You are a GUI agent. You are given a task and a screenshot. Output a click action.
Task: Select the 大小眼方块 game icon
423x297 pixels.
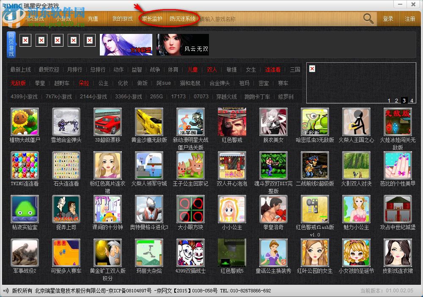pos(190,209)
